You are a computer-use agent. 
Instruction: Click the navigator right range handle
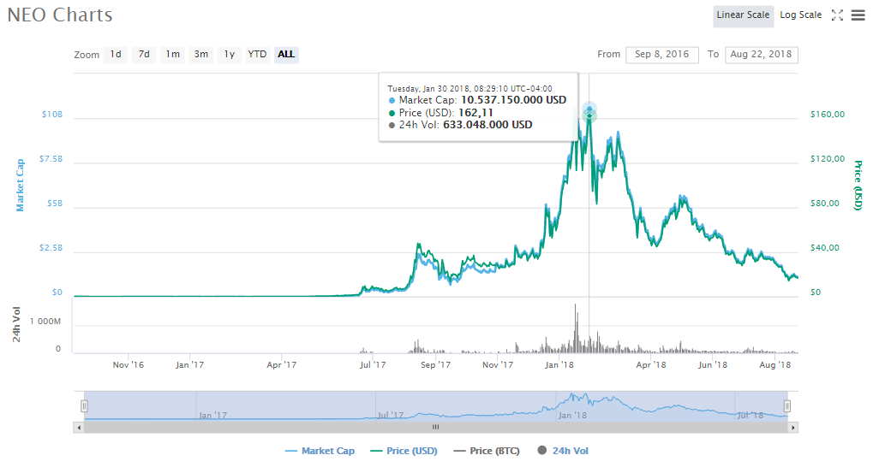[x=786, y=406]
